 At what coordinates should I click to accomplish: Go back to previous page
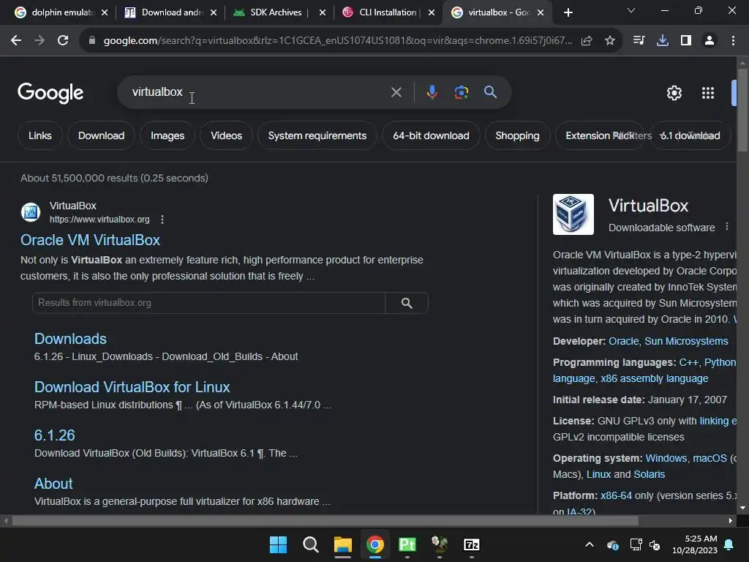click(x=16, y=41)
